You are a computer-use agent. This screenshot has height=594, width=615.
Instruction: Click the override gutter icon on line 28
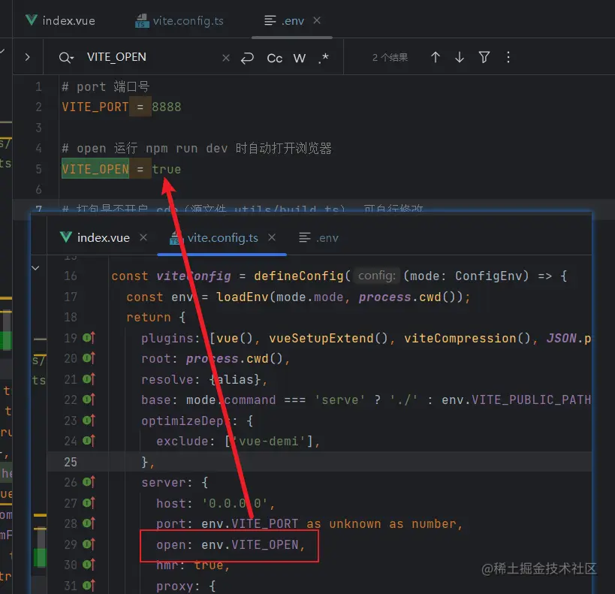(89, 523)
